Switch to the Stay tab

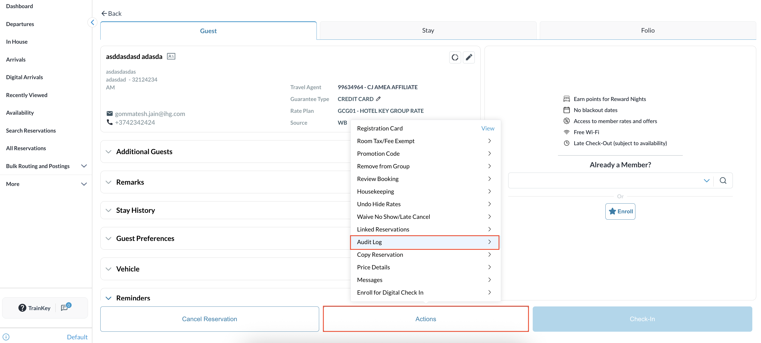(428, 31)
